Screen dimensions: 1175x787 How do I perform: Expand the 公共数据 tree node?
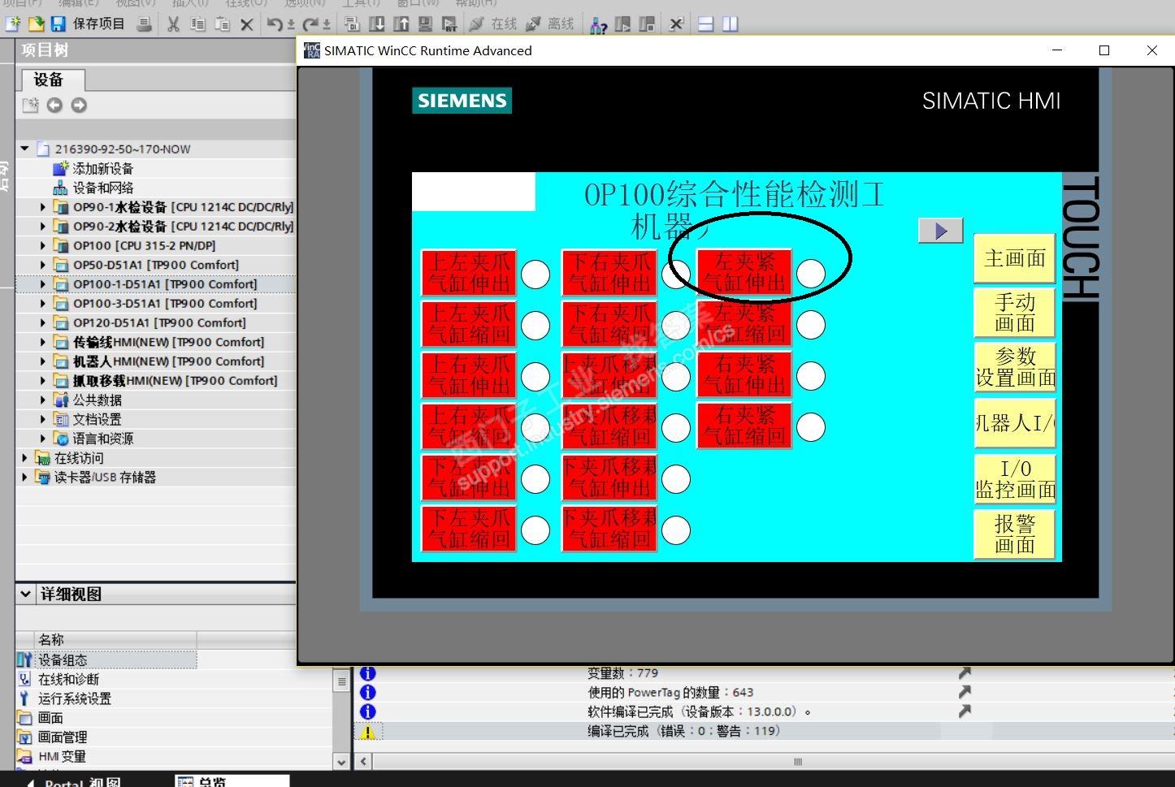pos(43,400)
